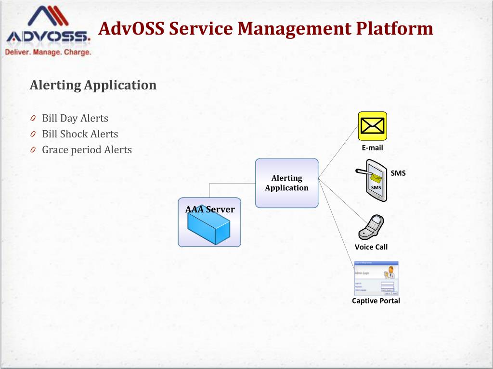Screen dimensions: 493x369
Task: Click the Bill Day Alerts bullet
Action: tap(75, 118)
